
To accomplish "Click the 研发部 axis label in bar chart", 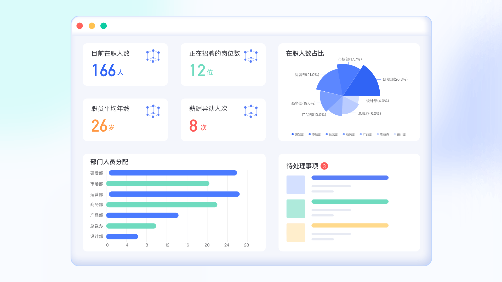I will 96,173.
